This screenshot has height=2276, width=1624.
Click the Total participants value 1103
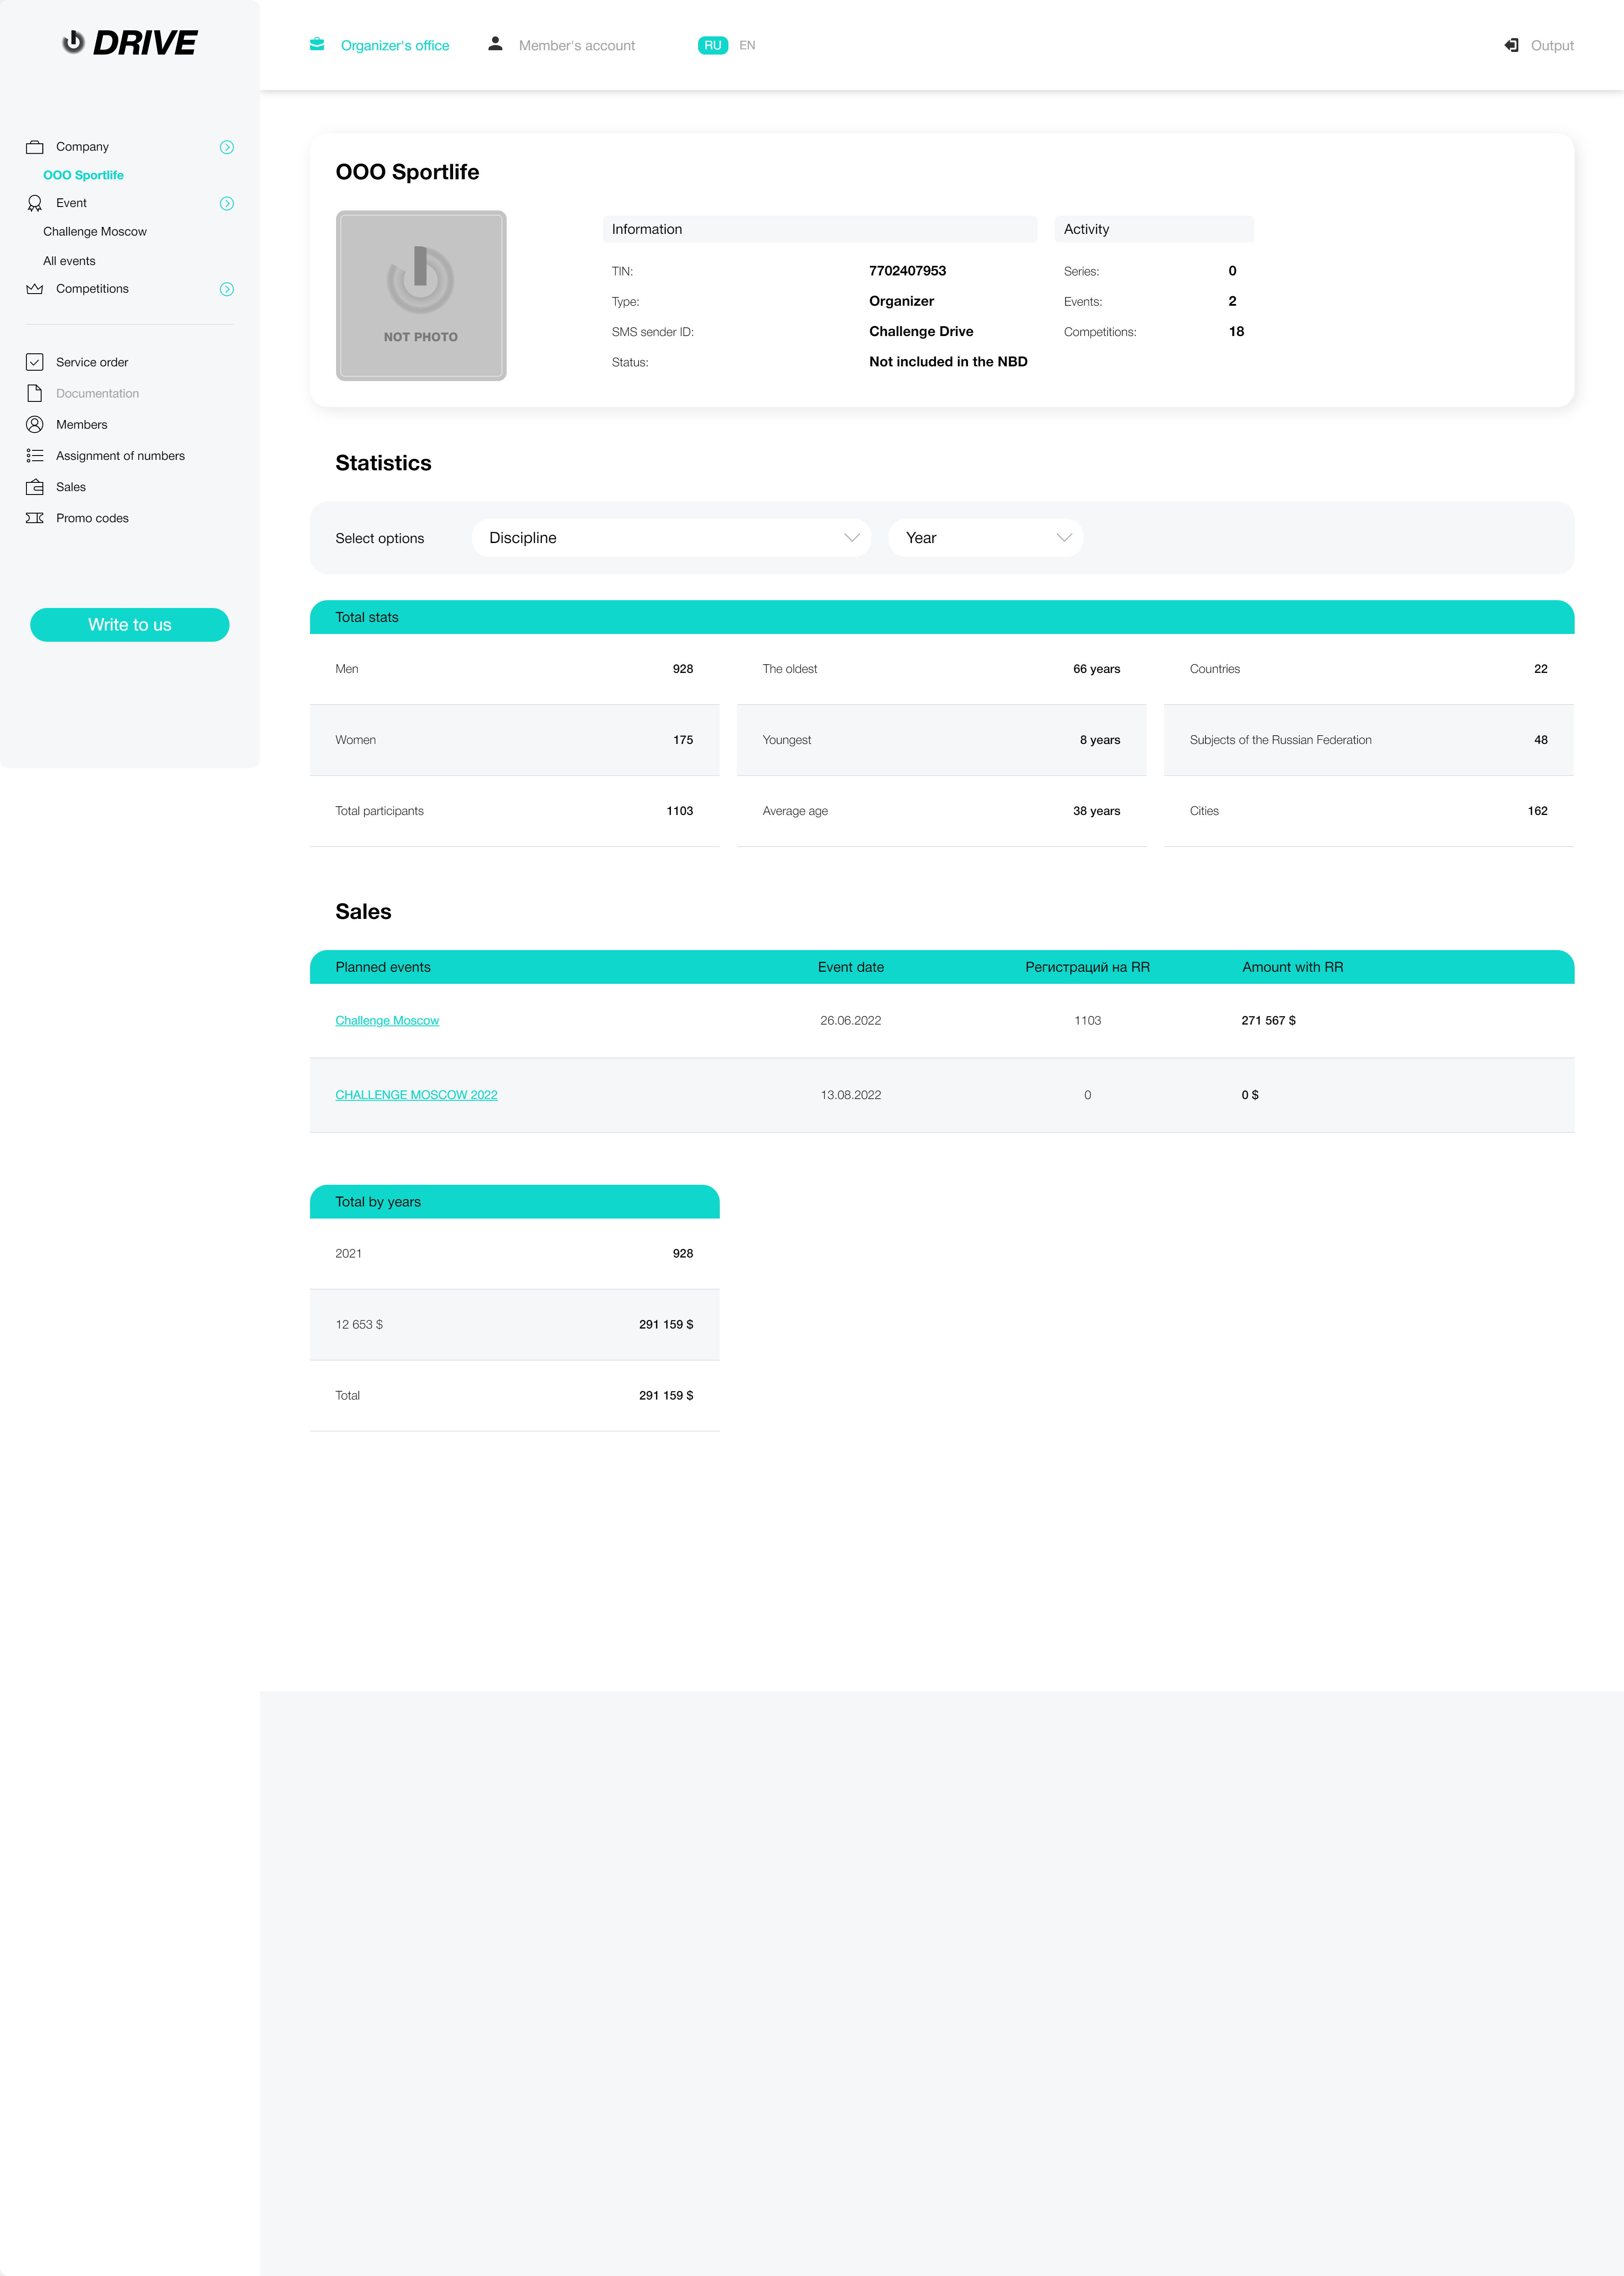click(x=680, y=811)
